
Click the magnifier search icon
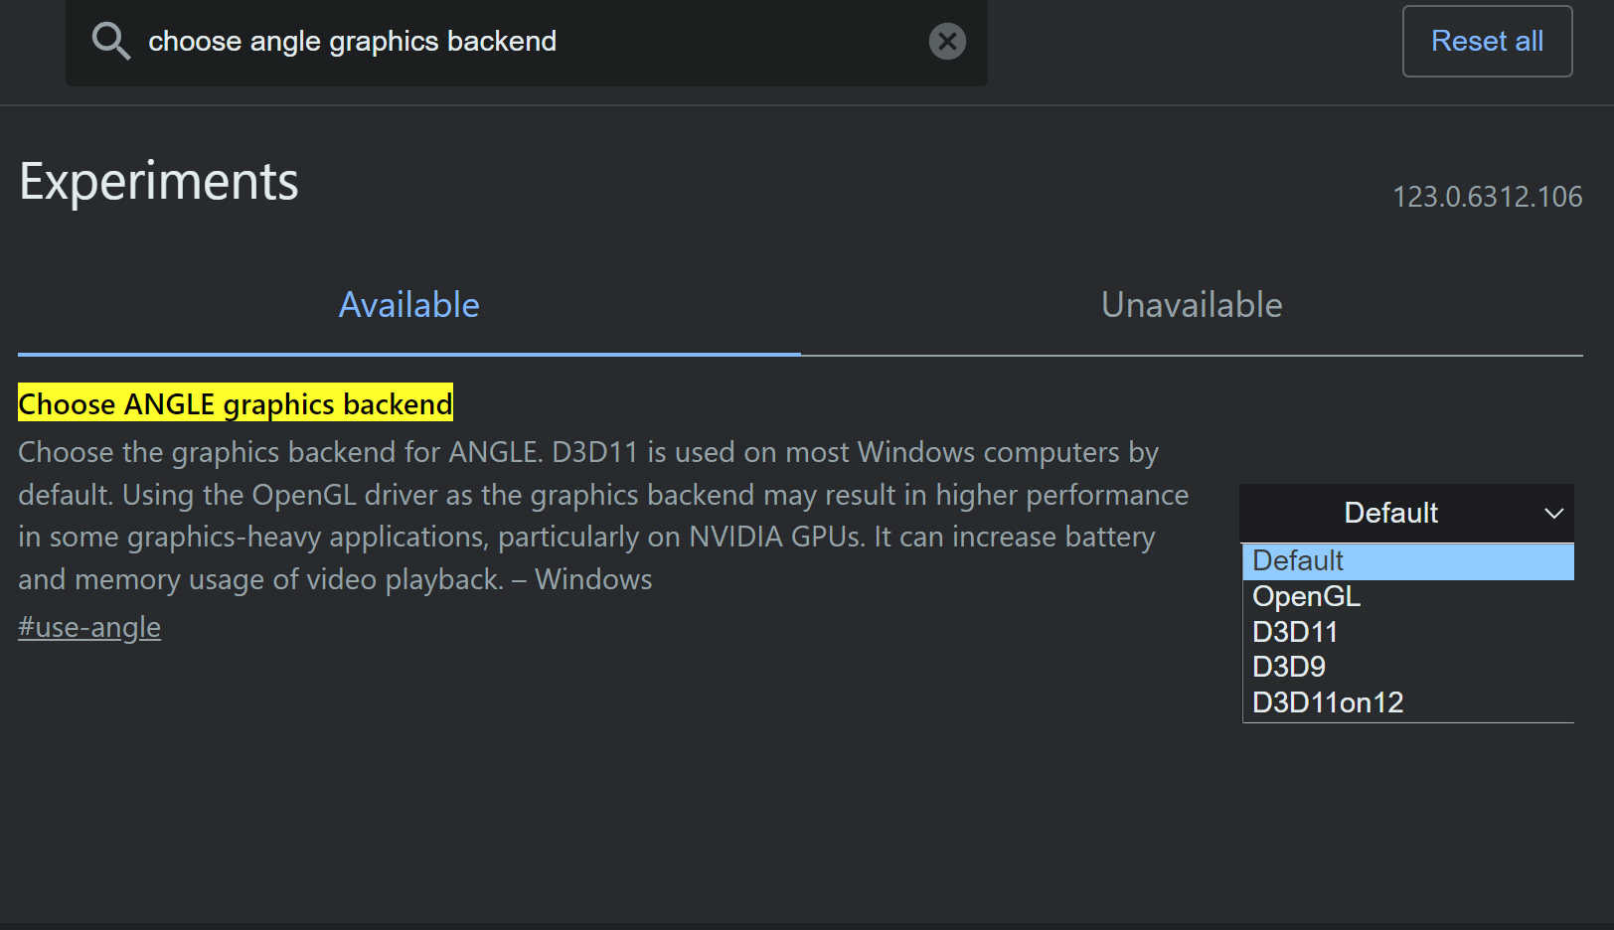point(110,42)
